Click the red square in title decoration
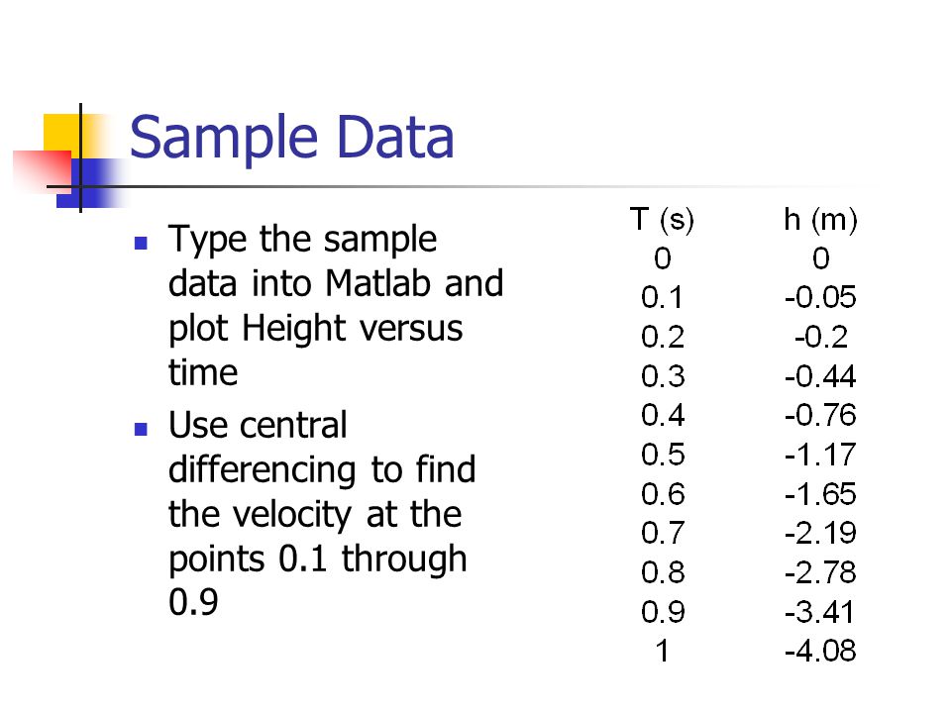 [x=43, y=170]
